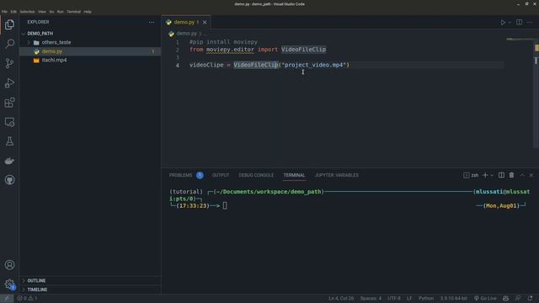Open the Help menu
The width and height of the screenshot is (539, 303).
click(x=88, y=12)
